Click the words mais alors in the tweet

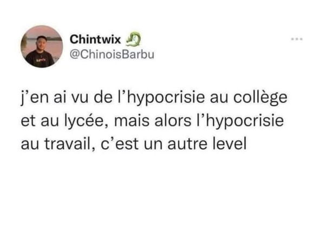pyautogui.click(x=153, y=121)
